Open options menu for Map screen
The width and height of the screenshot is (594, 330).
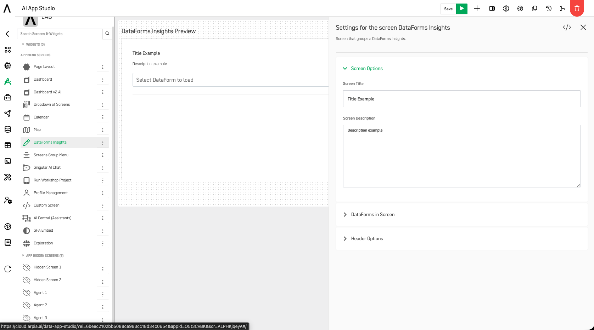[103, 130]
